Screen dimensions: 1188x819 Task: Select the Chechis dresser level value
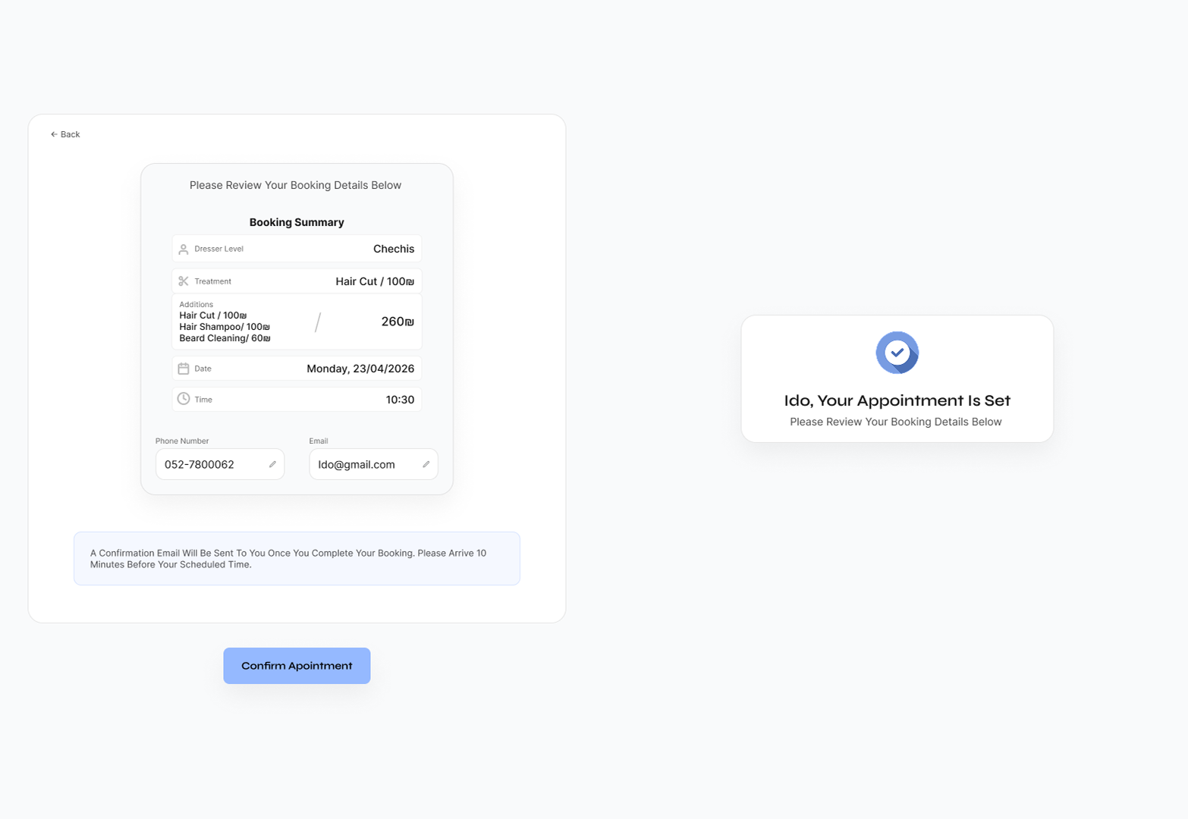393,249
